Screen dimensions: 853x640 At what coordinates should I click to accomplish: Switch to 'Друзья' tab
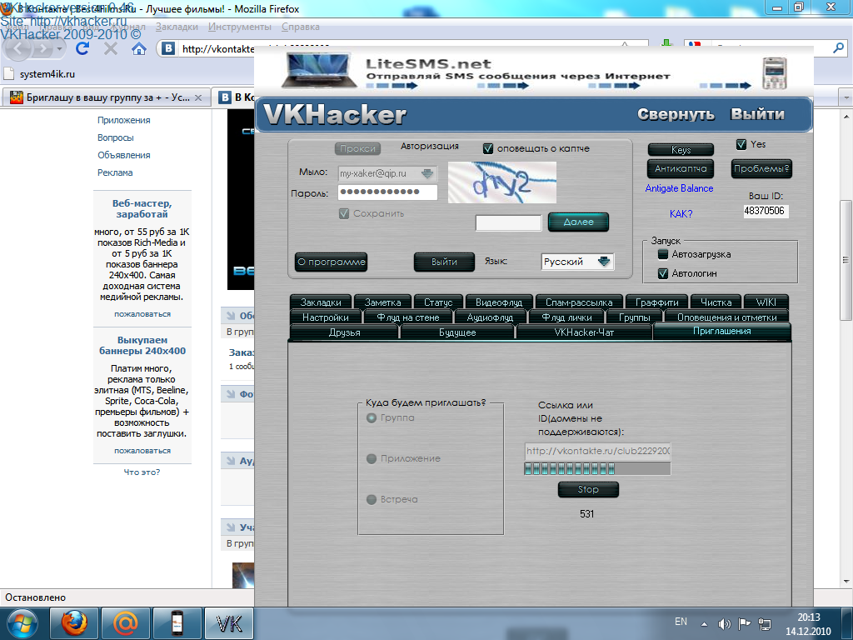pyautogui.click(x=344, y=332)
